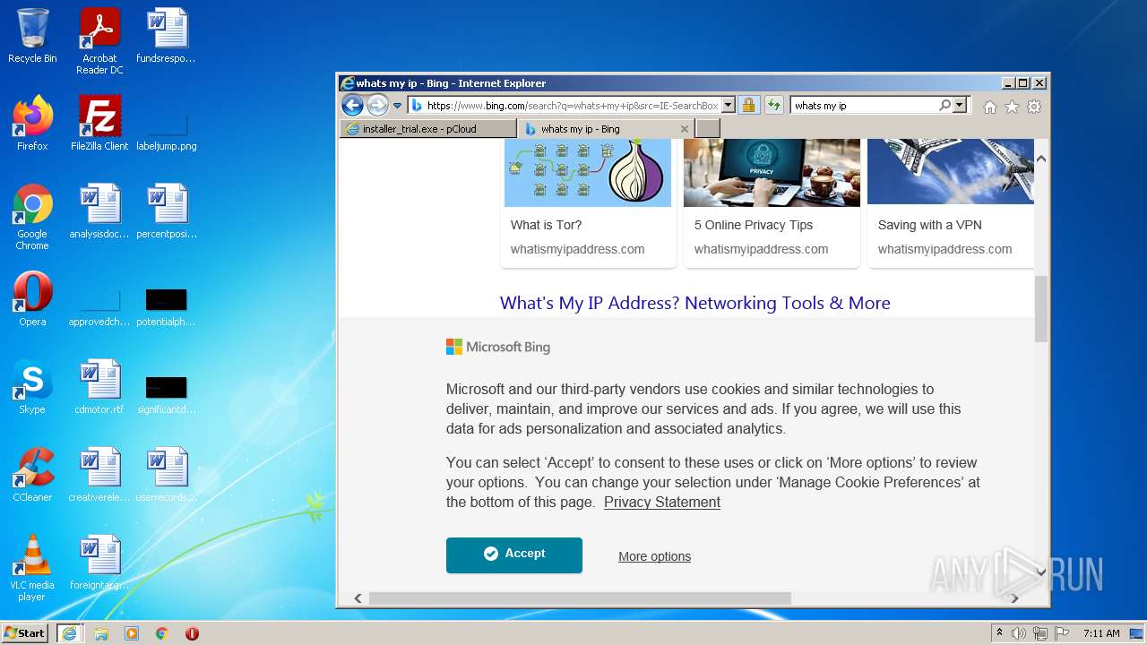Show hidden tray icons arrow

[1000, 633]
